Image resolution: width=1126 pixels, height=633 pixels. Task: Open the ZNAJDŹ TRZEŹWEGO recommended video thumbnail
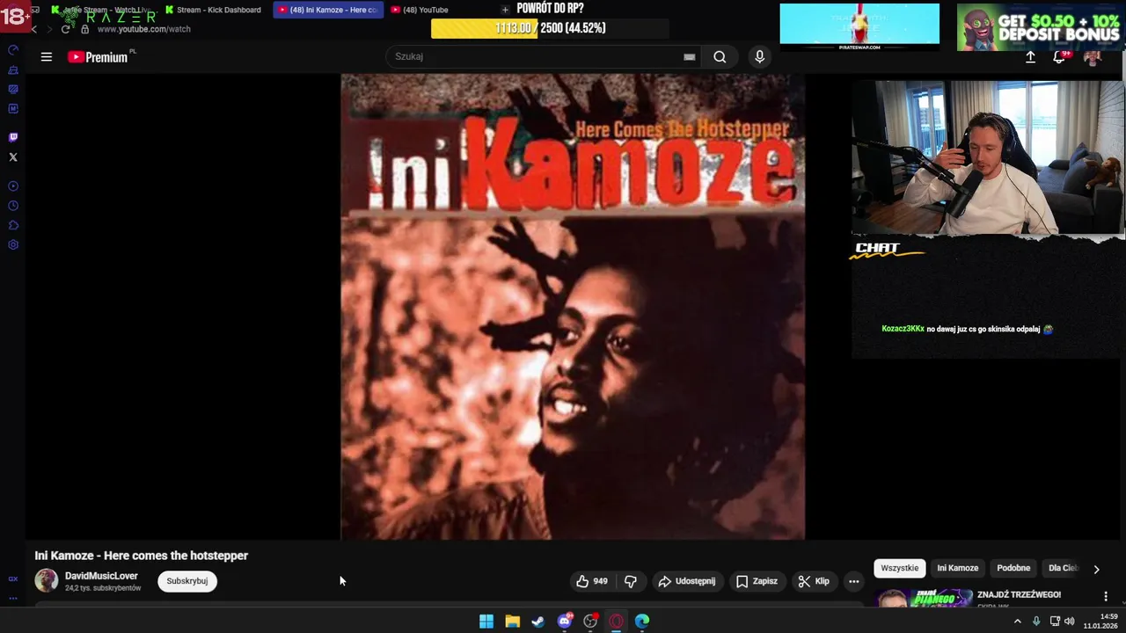pos(924,598)
